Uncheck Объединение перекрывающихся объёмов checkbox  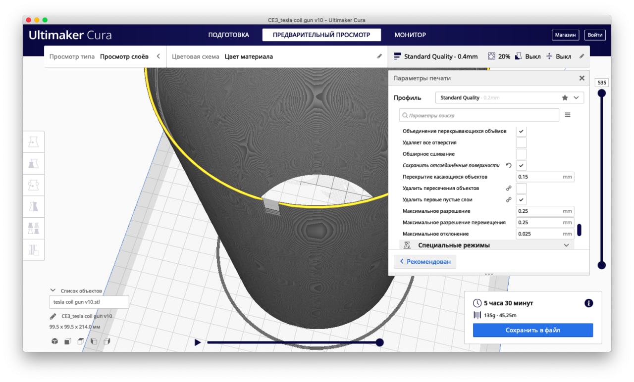pos(521,131)
